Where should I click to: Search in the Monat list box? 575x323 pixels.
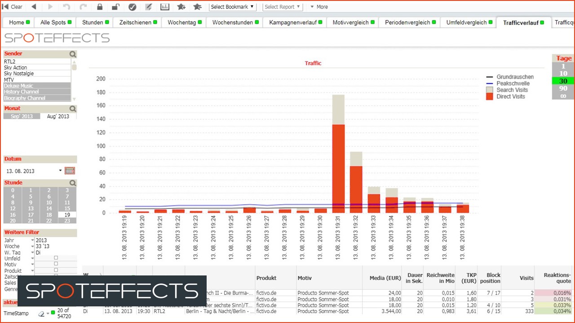tap(73, 109)
